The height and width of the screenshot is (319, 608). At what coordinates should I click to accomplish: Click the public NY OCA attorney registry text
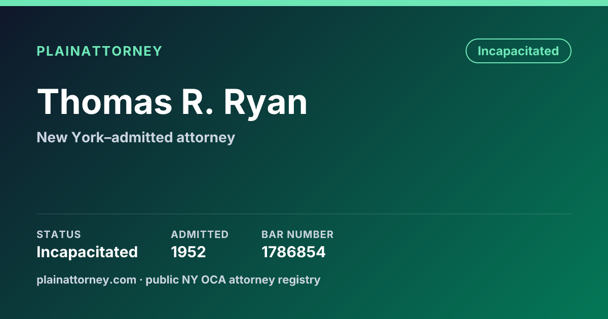pyautogui.click(x=233, y=280)
